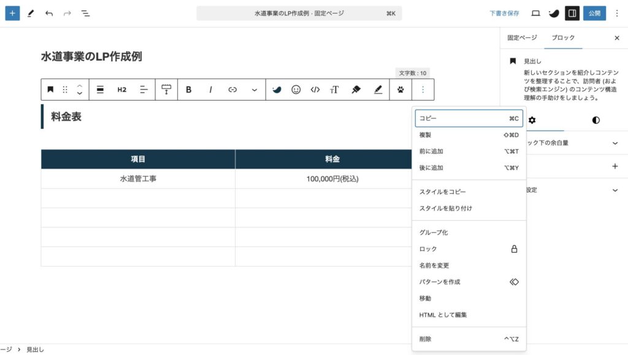Select 前に追加 menu item
The height and width of the screenshot is (355, 628).
[x=469, y=151]
